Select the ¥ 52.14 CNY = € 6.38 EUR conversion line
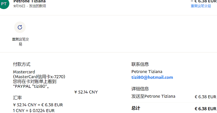This screenshot has height=113, width=217. [38, 105]
